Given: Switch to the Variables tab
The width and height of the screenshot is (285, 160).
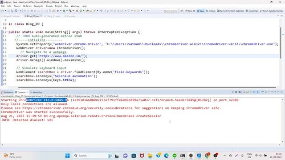Looking at the screenshot, I should click(36, 92).
